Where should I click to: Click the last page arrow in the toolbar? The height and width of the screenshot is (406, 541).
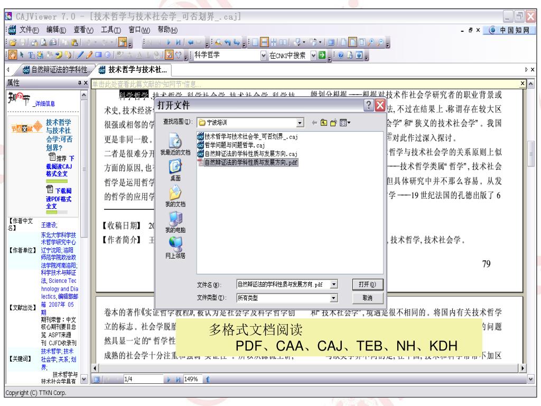178,42
